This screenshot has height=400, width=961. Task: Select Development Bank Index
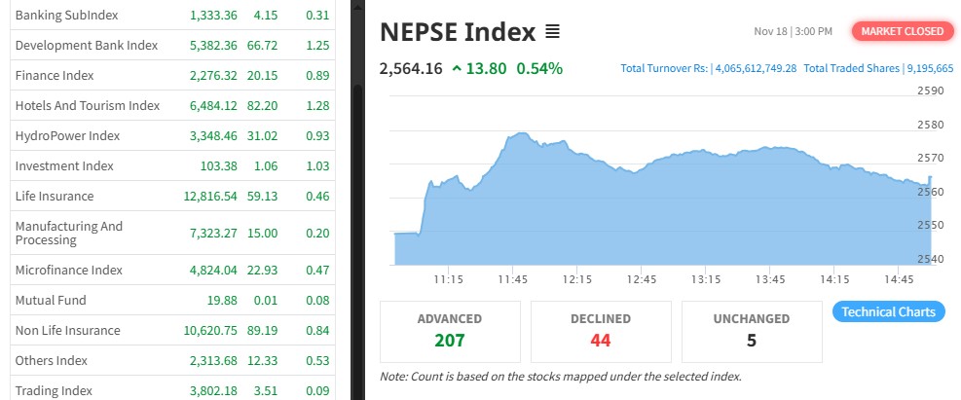coord(86,46)
